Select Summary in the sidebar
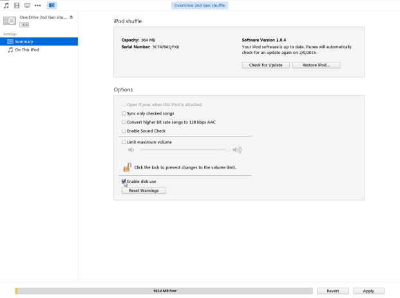The height and width of the screenshot is (298, 400). pos(39,42)
